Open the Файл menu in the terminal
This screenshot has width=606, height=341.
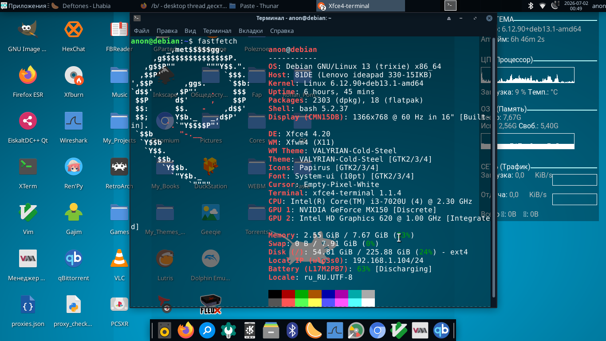pos(142,31)
